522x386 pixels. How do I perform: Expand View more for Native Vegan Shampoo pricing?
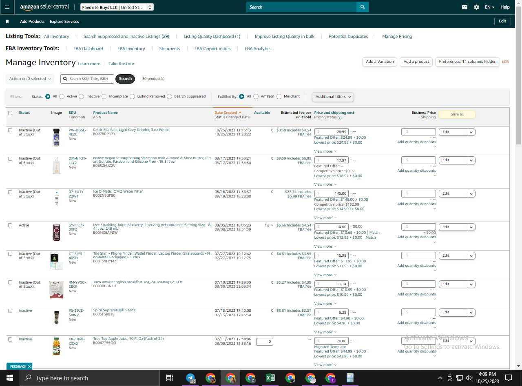tap(325, 184)
